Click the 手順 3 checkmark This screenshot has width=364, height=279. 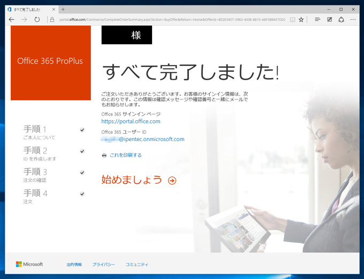[x=82, y=173]
